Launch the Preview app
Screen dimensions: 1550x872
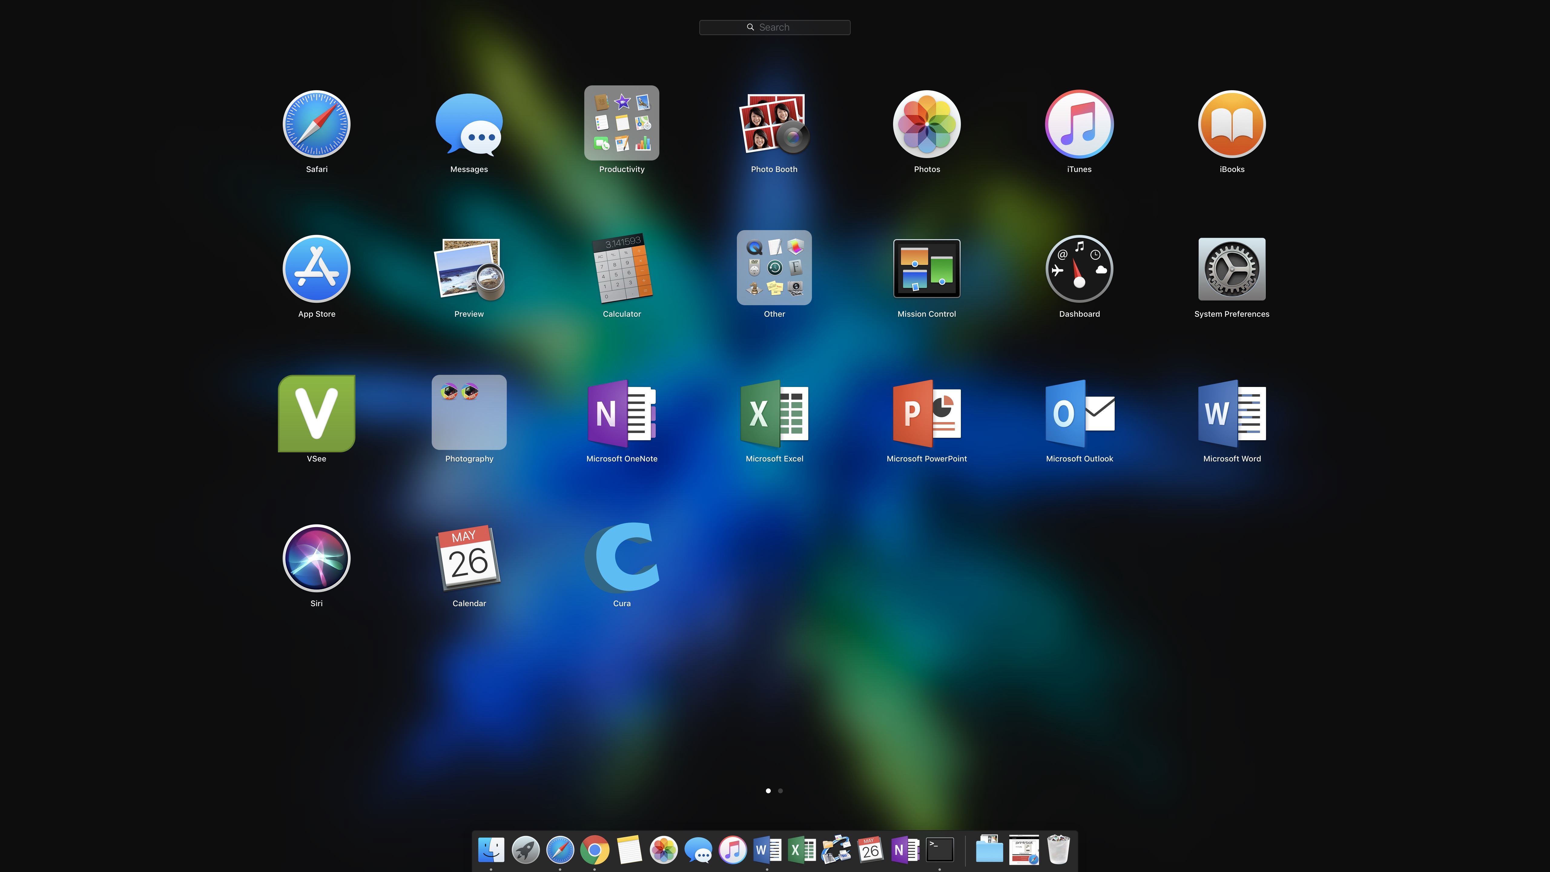(469, 268)
